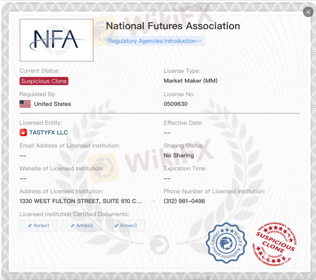Click the red Suspicious Clone stamp
Screen dimensions: 316x280
coord(274,244)
